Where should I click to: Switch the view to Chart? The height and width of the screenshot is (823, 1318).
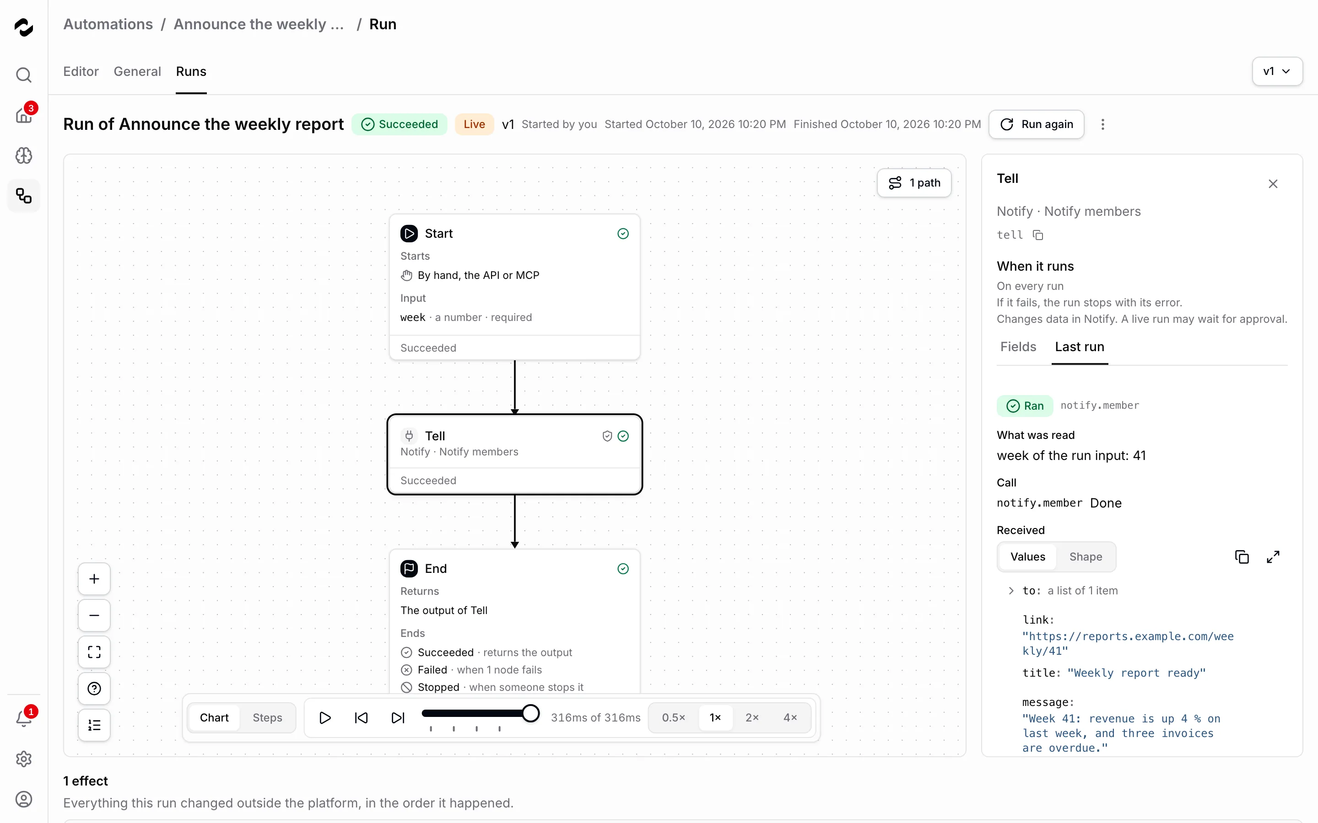(x=214, y=717)
